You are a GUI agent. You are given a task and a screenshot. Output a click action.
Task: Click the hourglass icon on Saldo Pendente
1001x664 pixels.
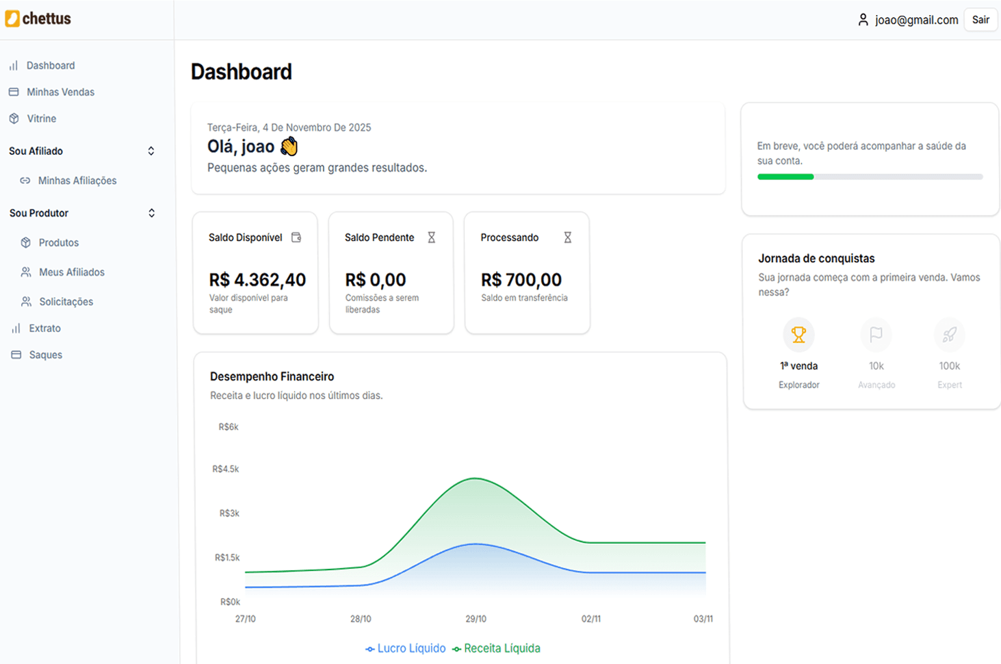coord(432,238)
